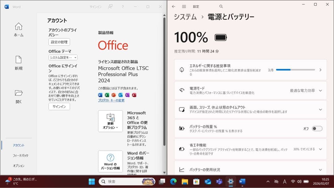Image resolution: width=334 pixels, height=188 pixels.
Task: Click the Excel product icon in the product list
Action: click(107, 95)
